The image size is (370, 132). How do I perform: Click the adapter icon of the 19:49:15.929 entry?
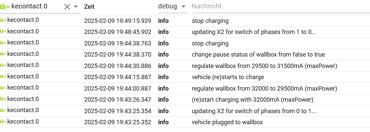[3, 21]
